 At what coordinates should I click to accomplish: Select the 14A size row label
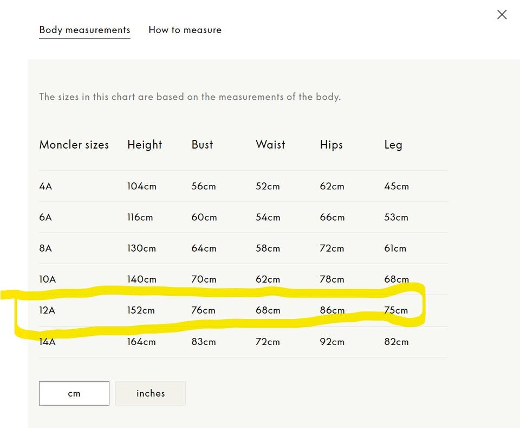pos(48,342)
